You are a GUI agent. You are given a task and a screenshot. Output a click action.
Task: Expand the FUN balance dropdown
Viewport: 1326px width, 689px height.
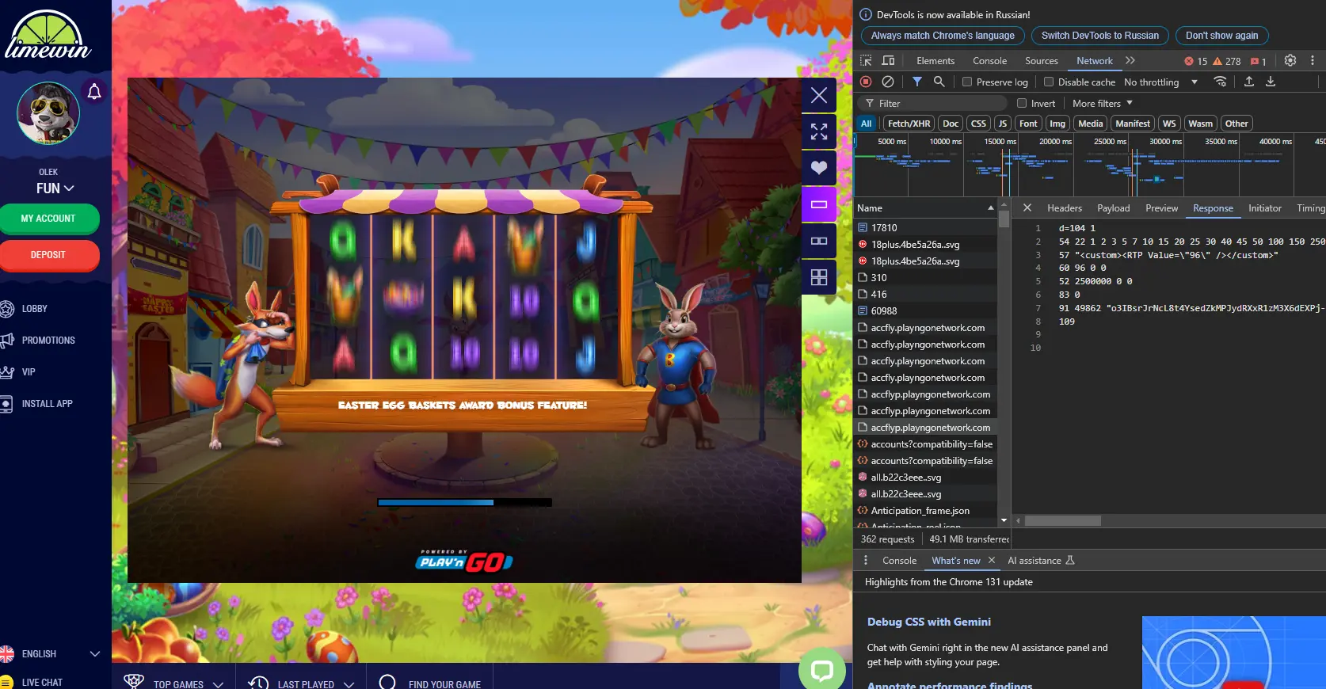pyautogui.click(x=55, y=188)
